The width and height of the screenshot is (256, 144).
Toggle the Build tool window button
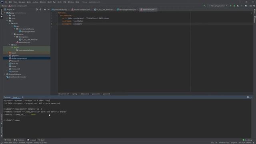pos(42,140)
